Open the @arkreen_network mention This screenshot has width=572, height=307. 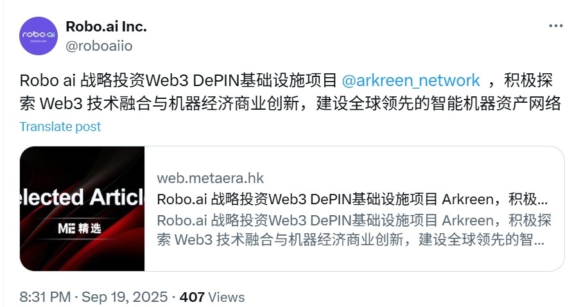[x=410, y=81]
